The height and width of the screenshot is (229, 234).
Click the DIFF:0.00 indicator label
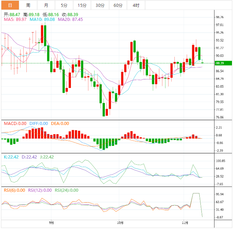click(39, 124)
